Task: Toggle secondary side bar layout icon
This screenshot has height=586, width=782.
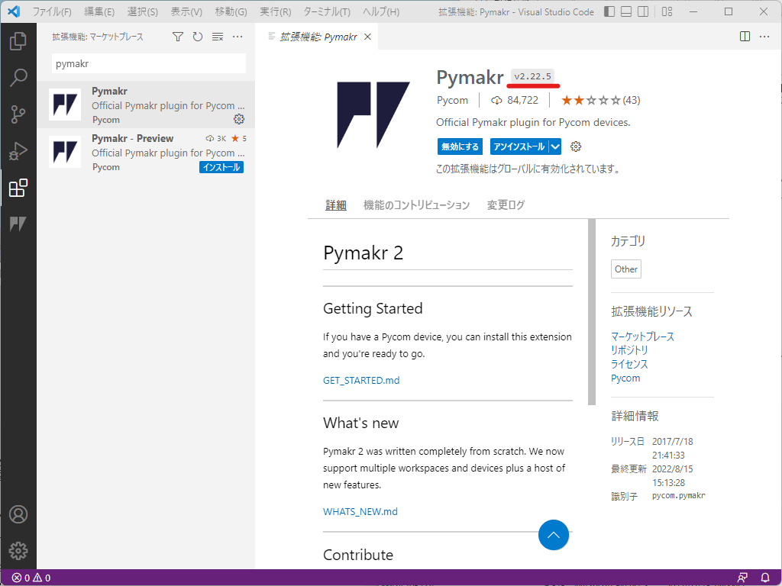Action: click(643, 11)
